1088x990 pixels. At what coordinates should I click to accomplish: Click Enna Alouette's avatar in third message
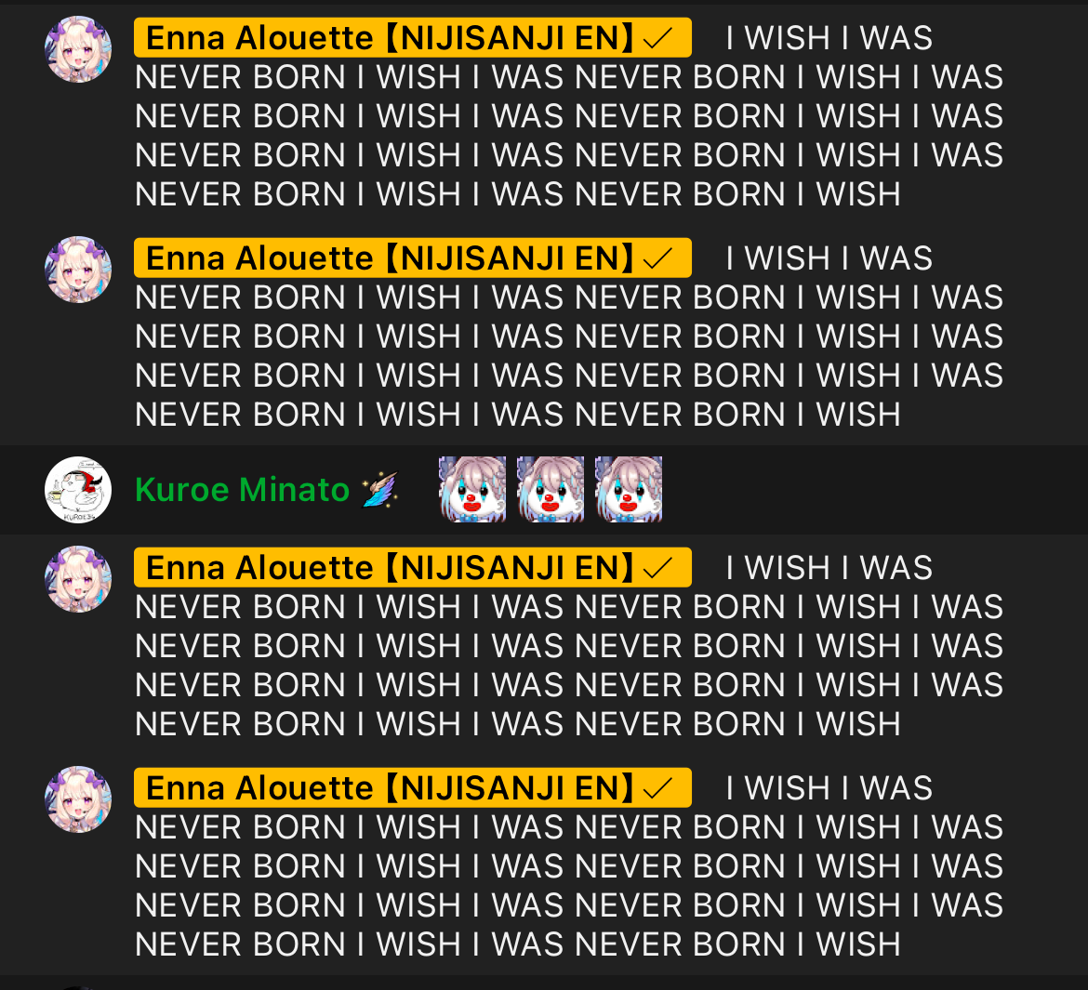coord(78,579)
